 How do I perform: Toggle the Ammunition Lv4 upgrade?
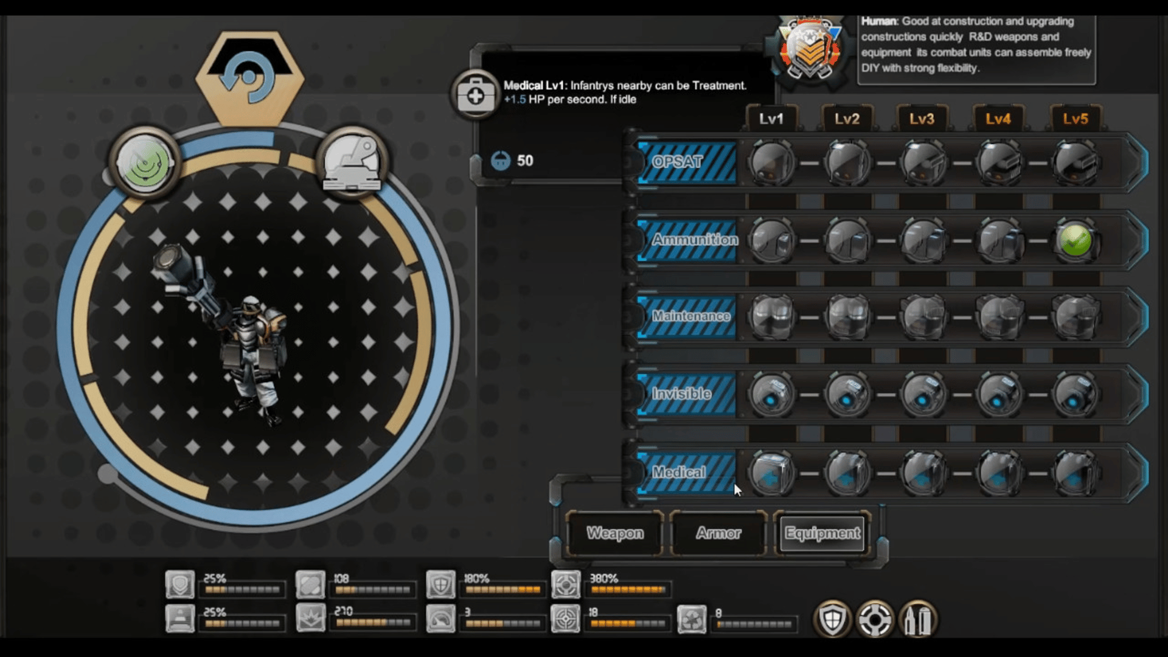point(999,240)
